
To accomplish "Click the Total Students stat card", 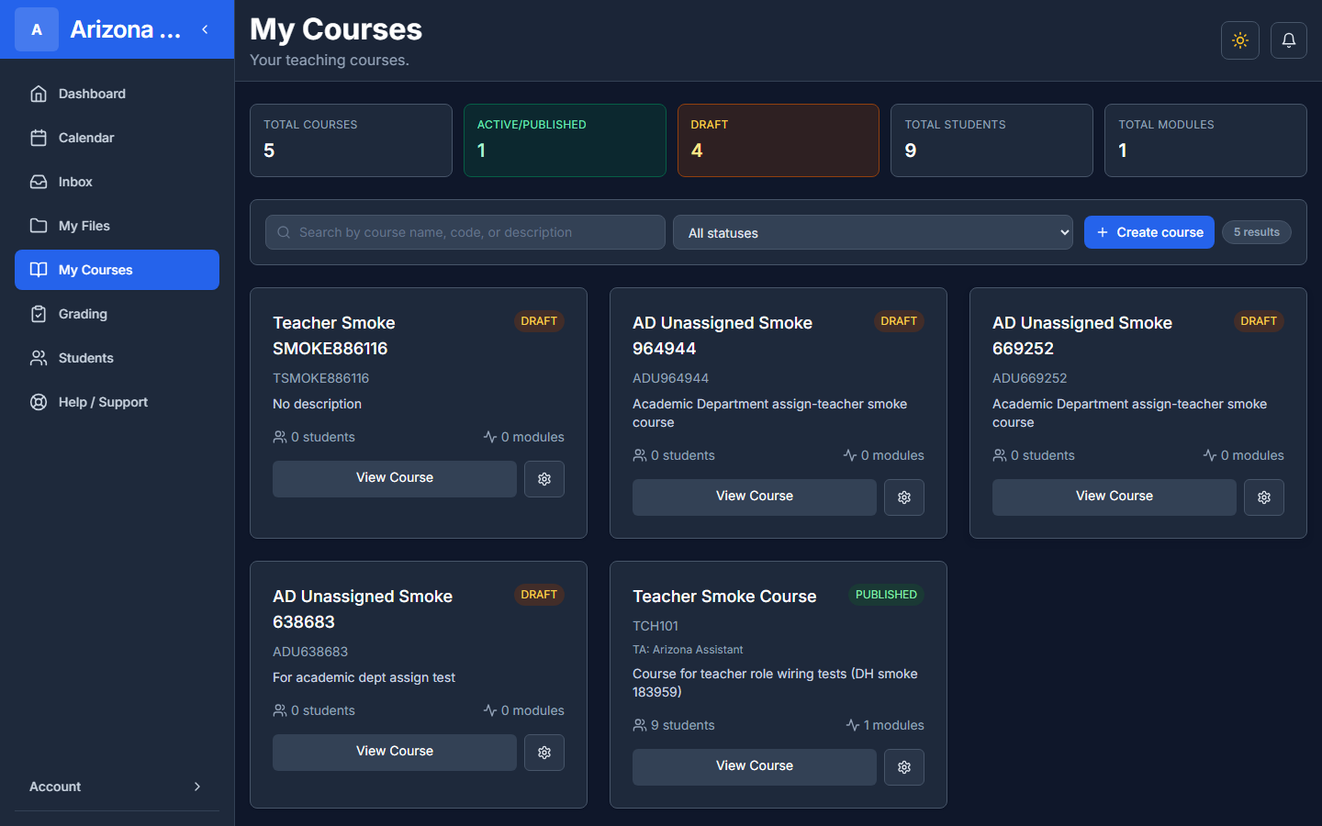I will 991,140.
